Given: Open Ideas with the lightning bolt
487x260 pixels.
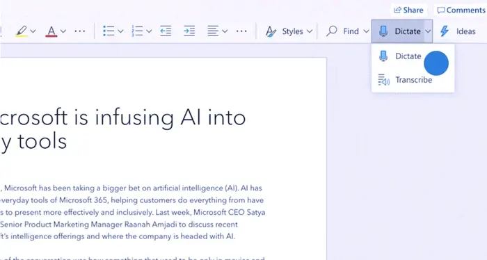Looking at the screenshot, I should [458, 31].
